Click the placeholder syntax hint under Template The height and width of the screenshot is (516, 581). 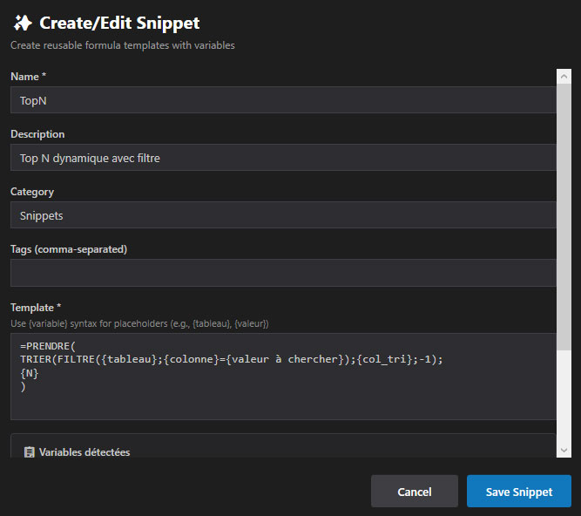pyautogui.click(x=139, y=323)
